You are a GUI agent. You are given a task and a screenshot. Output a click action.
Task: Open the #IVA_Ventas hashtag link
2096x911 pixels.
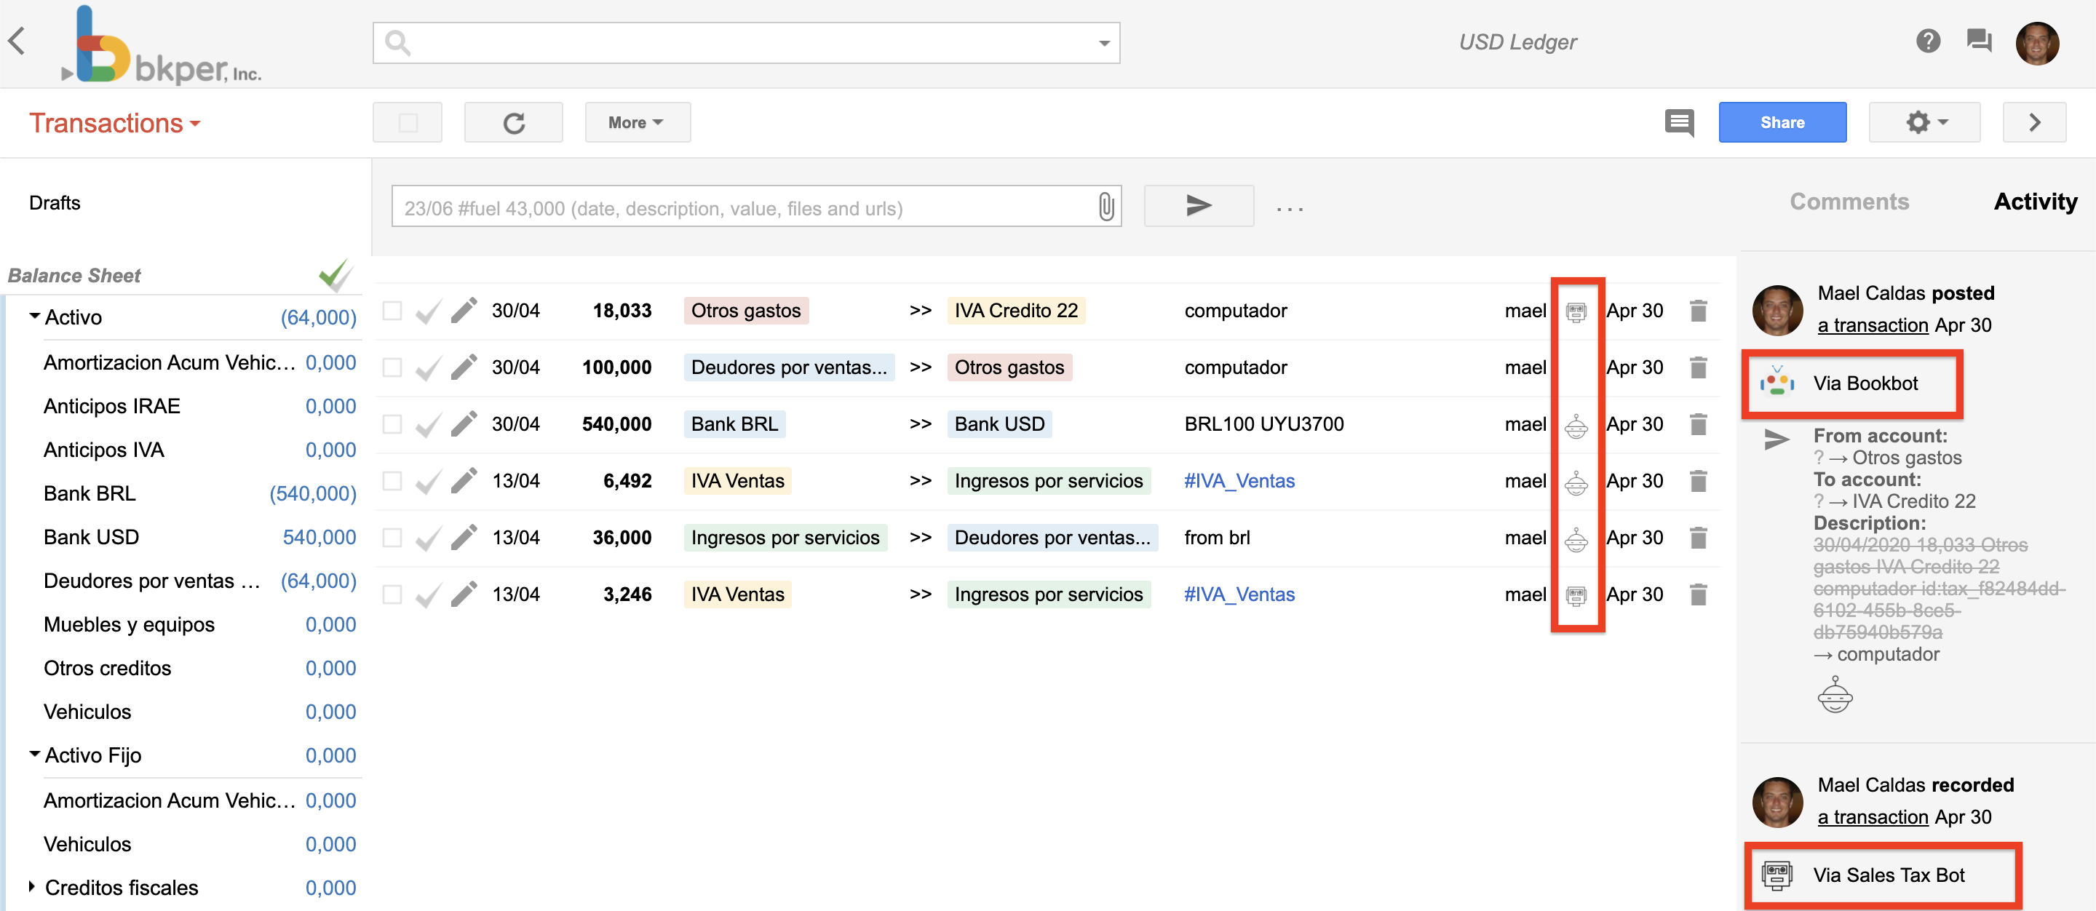tap(1239, 480)
